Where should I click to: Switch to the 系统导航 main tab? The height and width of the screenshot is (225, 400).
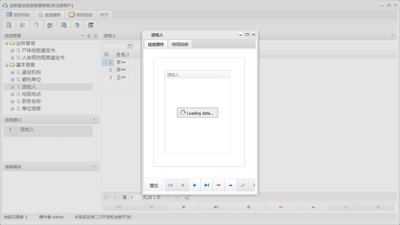[x=18, y=15]
